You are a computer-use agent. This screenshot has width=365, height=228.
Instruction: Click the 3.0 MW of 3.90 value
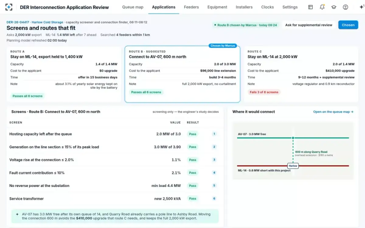(x=167, y=147)
